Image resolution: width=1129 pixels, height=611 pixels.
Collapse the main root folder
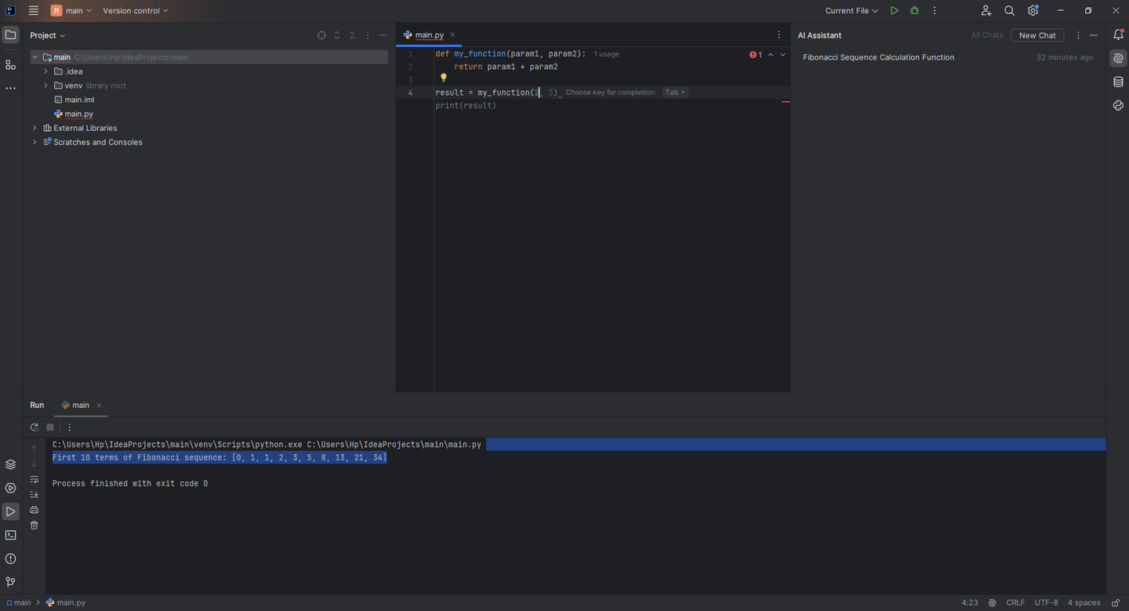pos(34,57)
